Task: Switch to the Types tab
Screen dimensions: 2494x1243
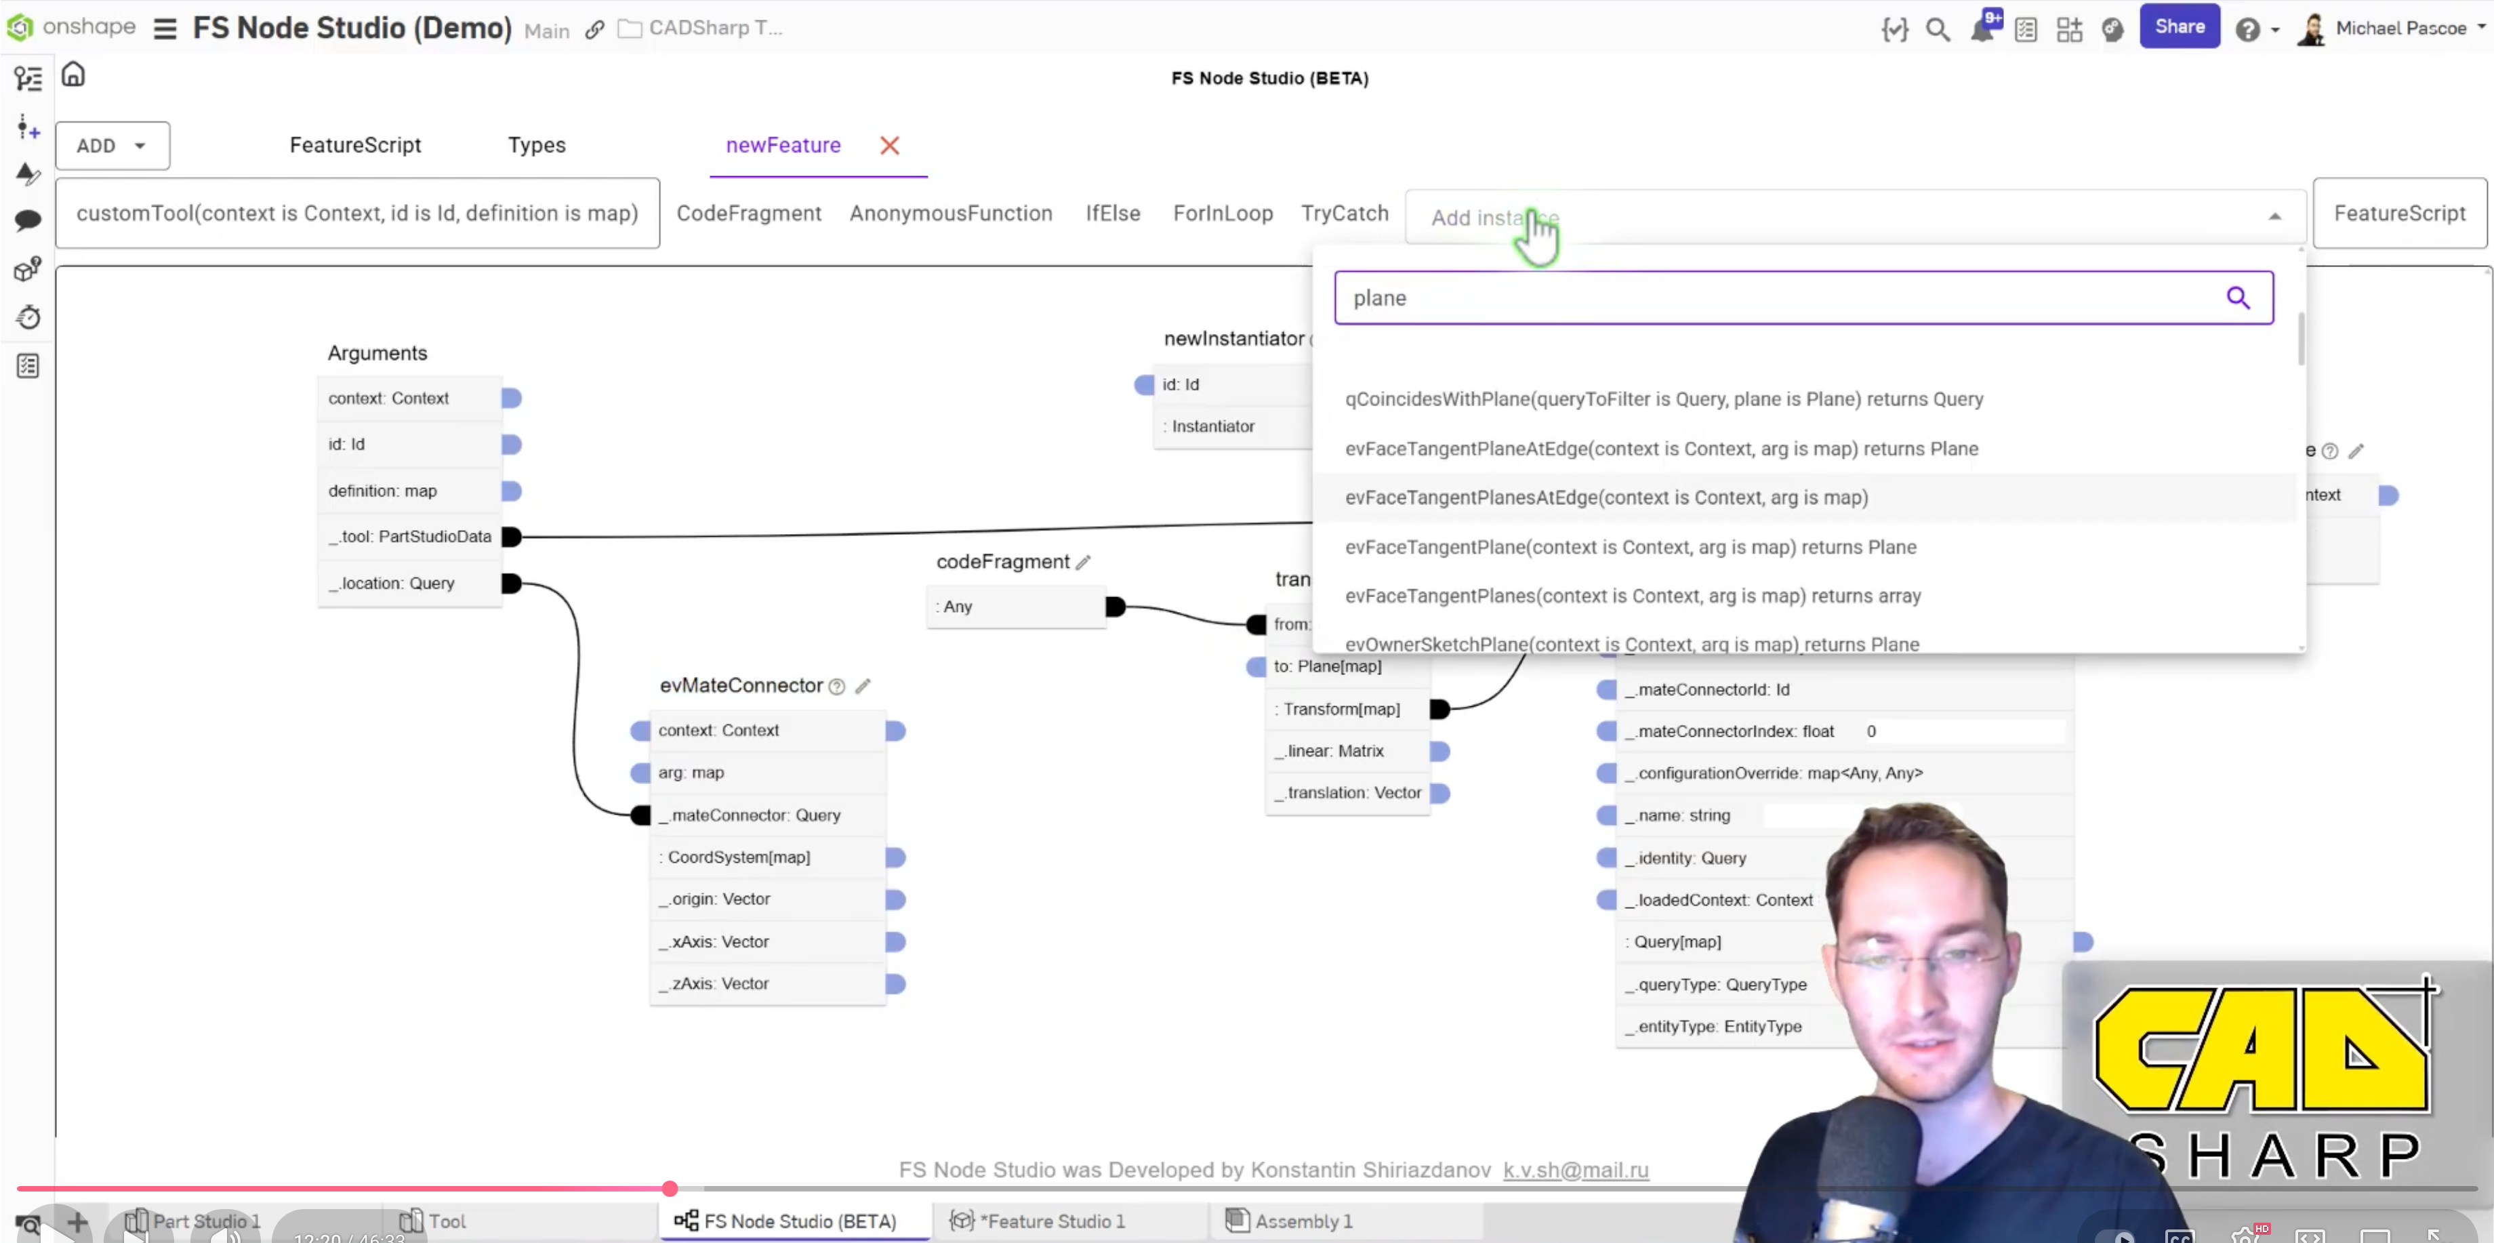Action: [x=536, y=145]
